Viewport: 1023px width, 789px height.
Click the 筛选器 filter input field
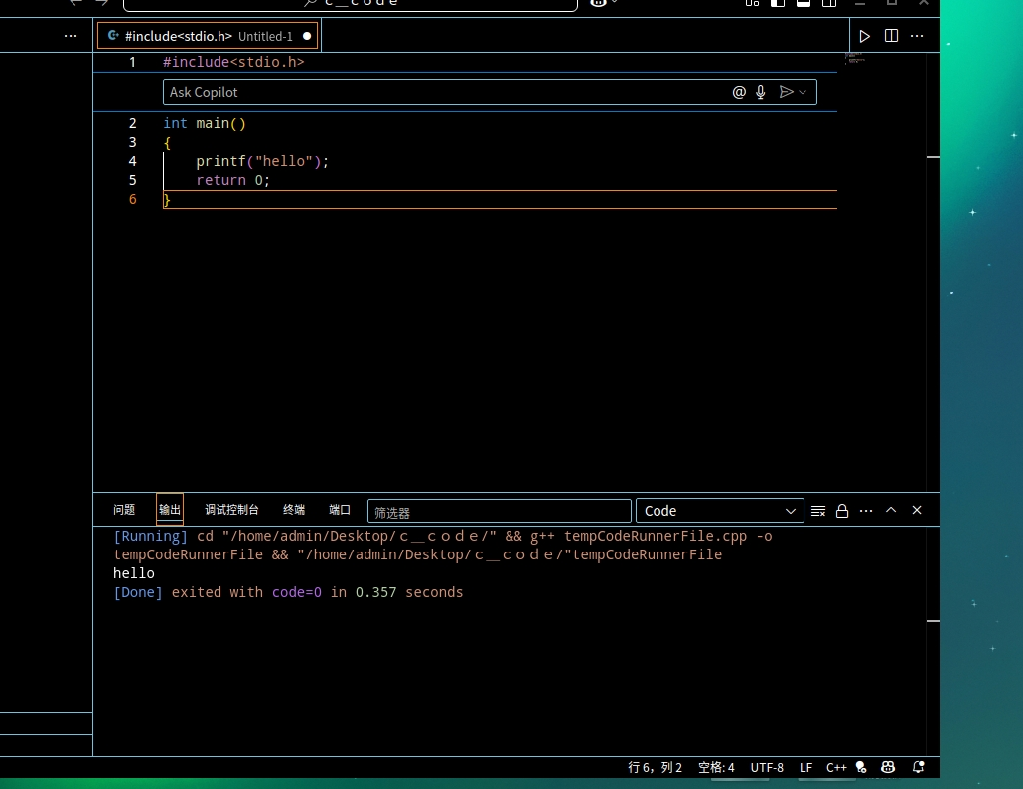499,512
